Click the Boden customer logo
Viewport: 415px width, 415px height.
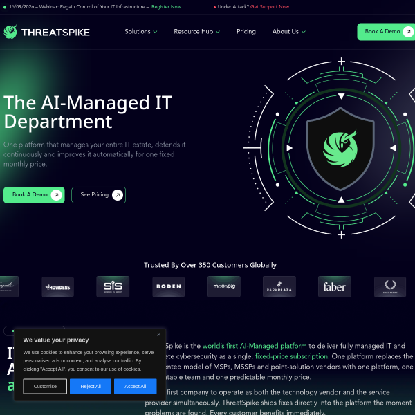click(169, 286)
